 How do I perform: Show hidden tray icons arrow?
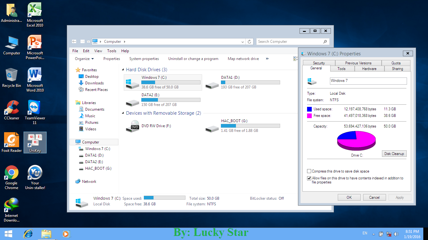[373, 234]
